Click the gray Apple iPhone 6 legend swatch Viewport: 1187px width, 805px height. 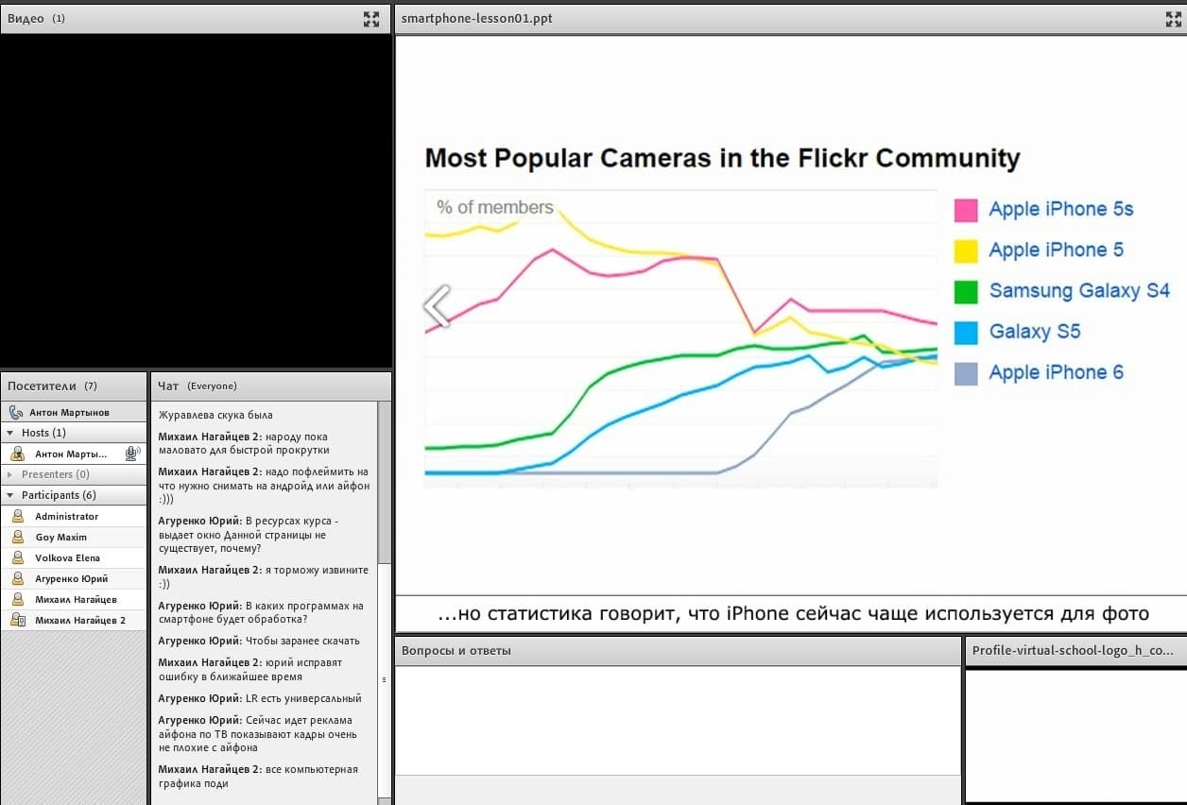tap(966, 373)
